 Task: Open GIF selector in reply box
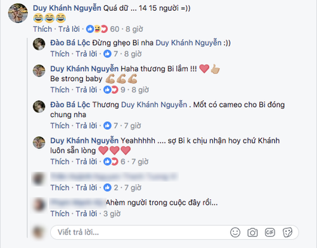pos(269,232)
